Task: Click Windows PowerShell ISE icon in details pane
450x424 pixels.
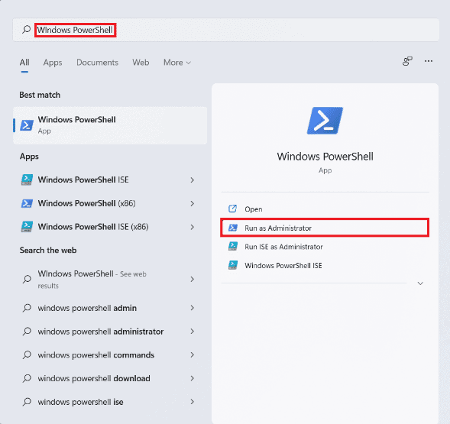Action: pos(233,265)
